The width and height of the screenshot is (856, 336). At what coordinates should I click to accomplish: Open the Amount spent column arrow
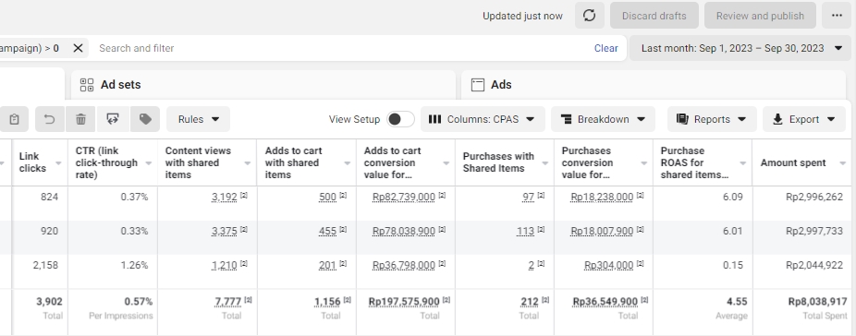(843, 163)
